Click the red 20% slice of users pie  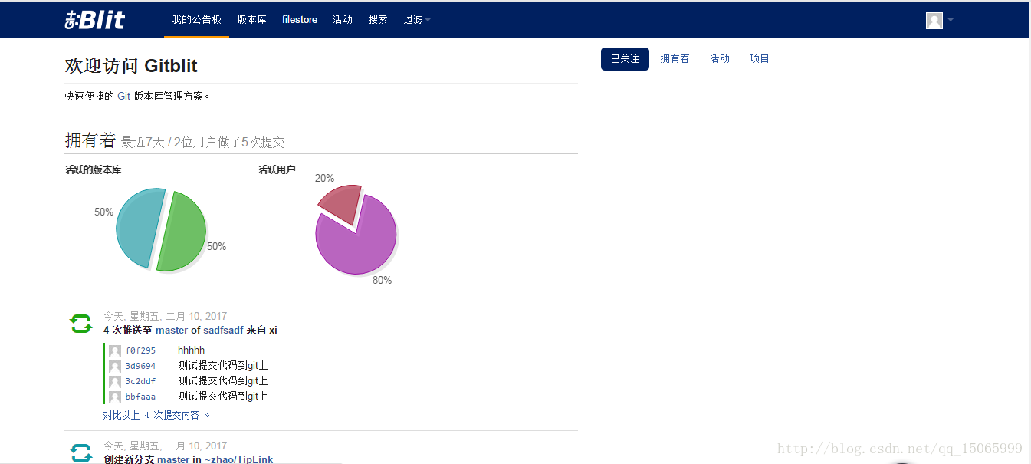click(343, 203)
